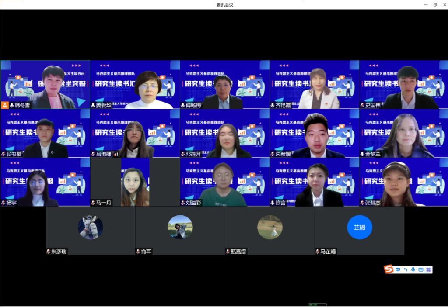Click the orange host icon beside 韩冬雪
Viewport: 448px width, 307px height.
[5, 105]
